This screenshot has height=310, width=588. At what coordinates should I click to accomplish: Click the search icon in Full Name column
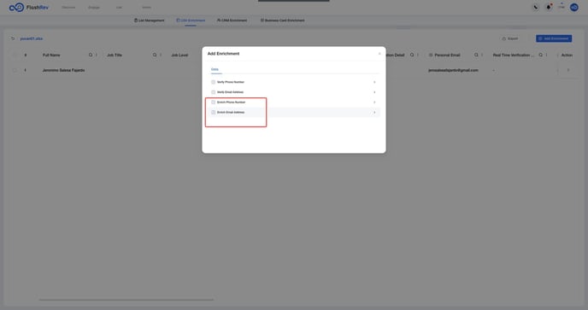click(x=91, y=56)
